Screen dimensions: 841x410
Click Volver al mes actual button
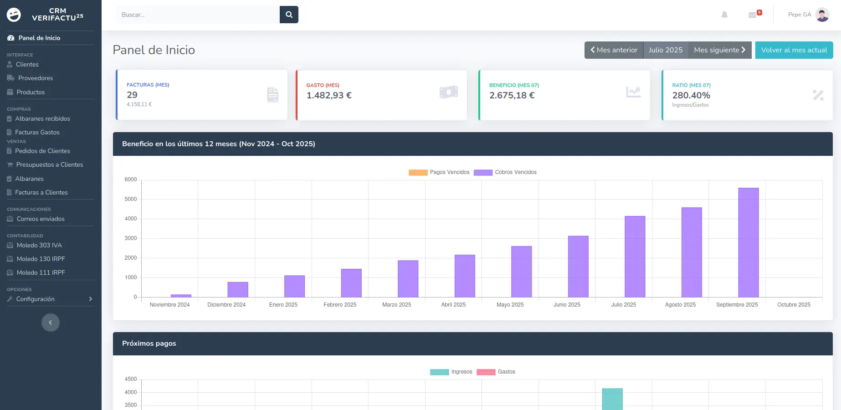794,50
